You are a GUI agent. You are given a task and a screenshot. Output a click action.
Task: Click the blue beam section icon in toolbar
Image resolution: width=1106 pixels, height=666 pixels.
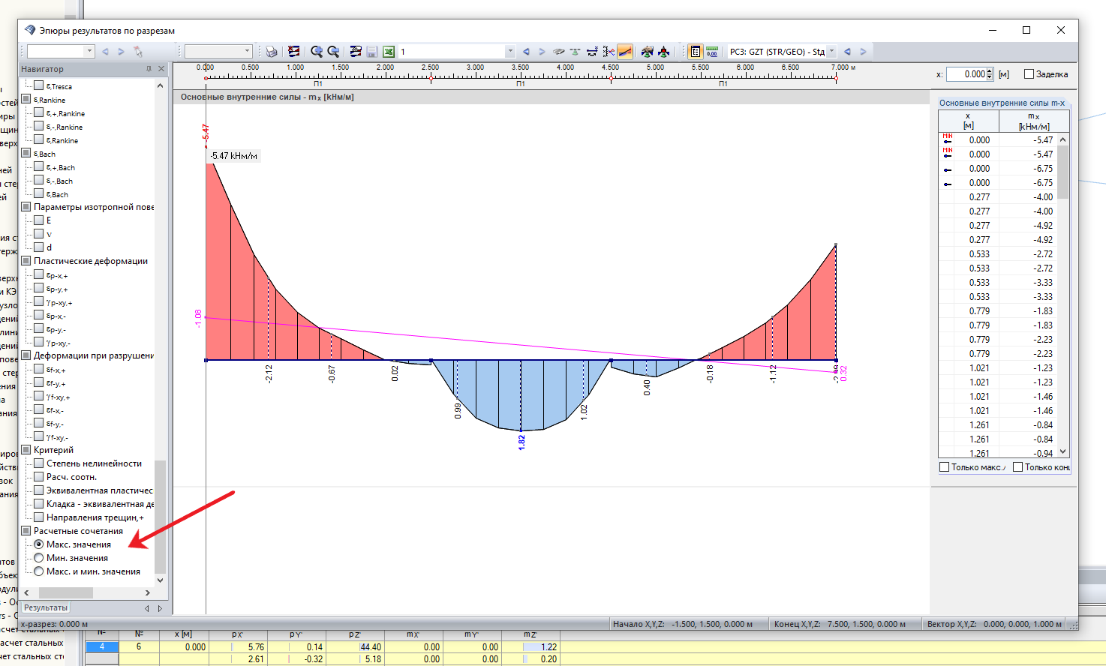(x=592, y=52)
